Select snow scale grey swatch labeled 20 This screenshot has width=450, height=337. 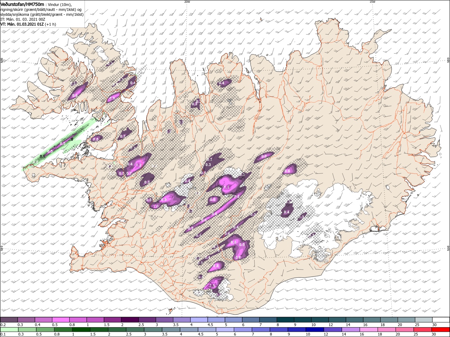tap(407, 320)
